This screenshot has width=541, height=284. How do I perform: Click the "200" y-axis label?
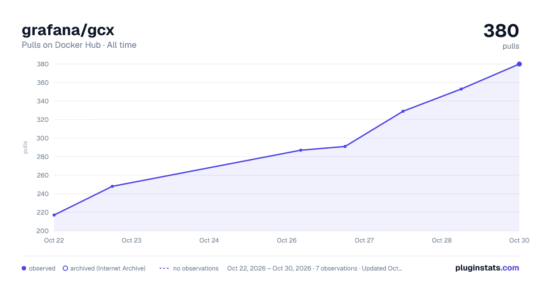point(42,231)
